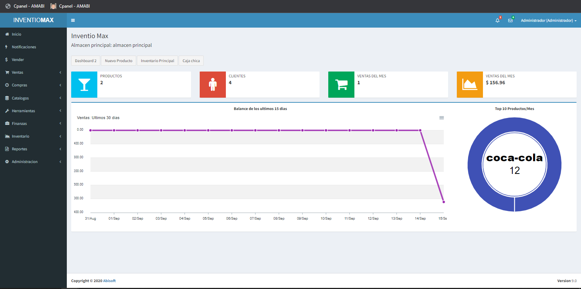Click the Finanzas briefcase icon
The width and height of the screenshot is (581, 289).
(x=7, y=123)
